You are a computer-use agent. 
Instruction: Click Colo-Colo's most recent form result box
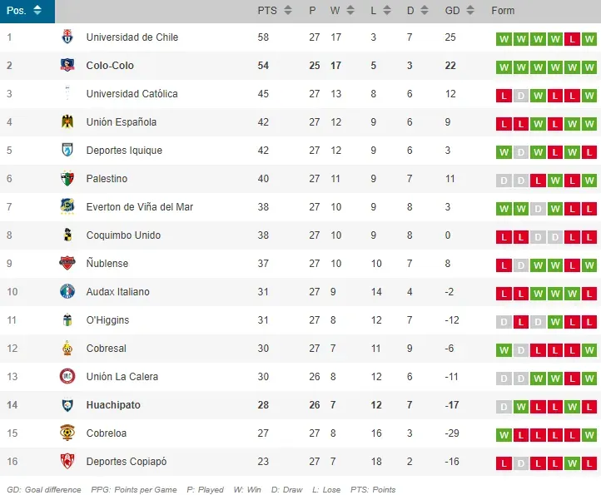point(589,66)
